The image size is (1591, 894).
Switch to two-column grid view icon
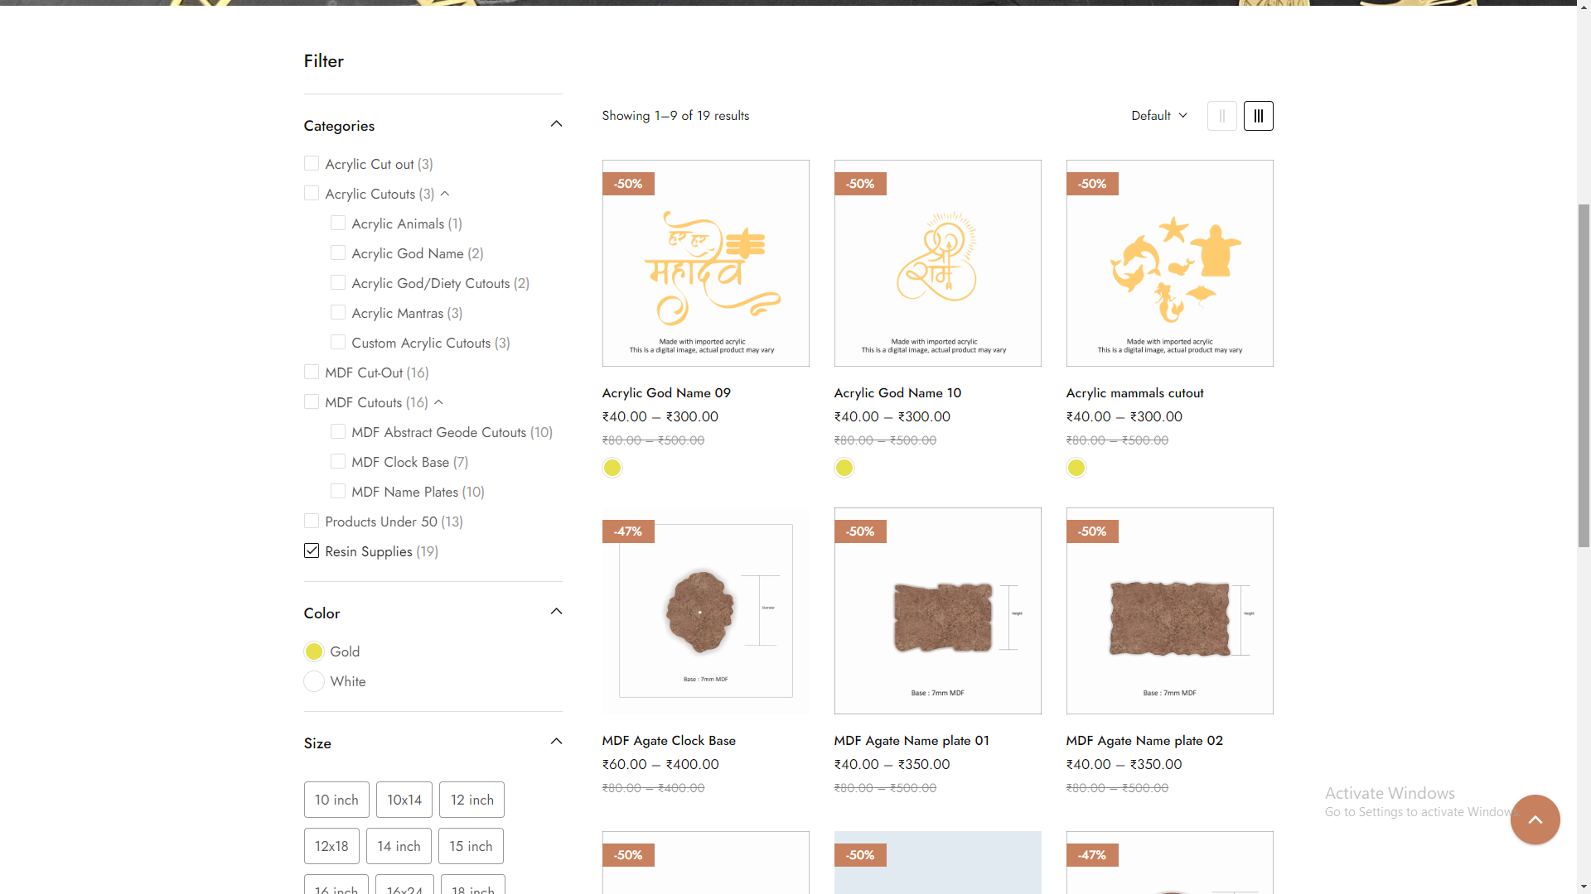tap(1221, 116)
